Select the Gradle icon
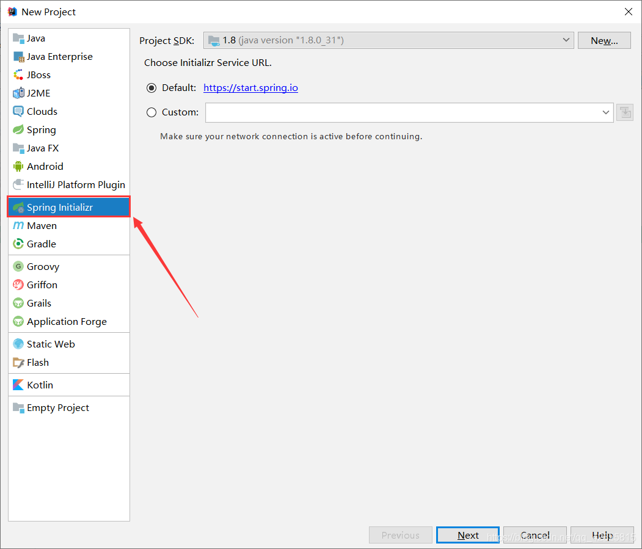The height and width of the screenshot is (549, 642). coord(18,244)
